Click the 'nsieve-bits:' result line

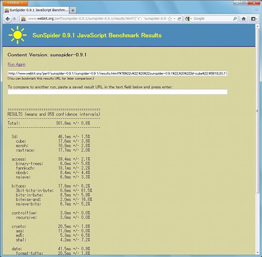coord(53,204)
